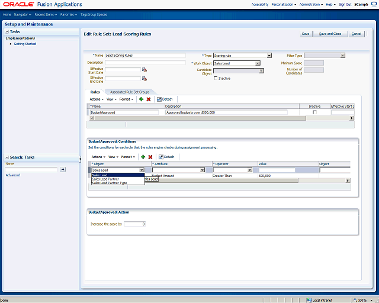Viewport: 379px width, 303px height.
Task: Add a new rule with green plus in Rules toolbar
Action: [142, 99]
